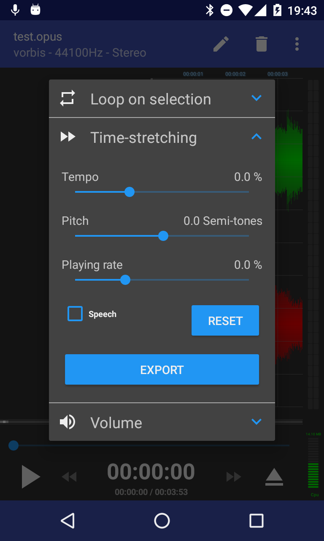
Task: Hit the eject icon in the player
Action: (274, 477)
